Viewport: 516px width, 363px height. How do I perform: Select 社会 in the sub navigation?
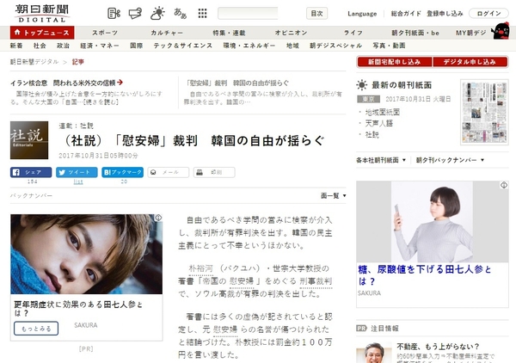click(x=40, y=46)
